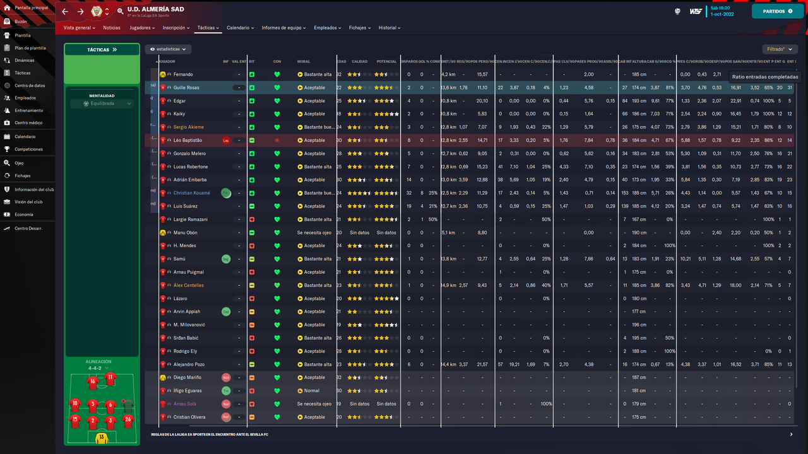Sort by MORAL column header
Screen dimensions: 808x454
(x=303, y=62)
